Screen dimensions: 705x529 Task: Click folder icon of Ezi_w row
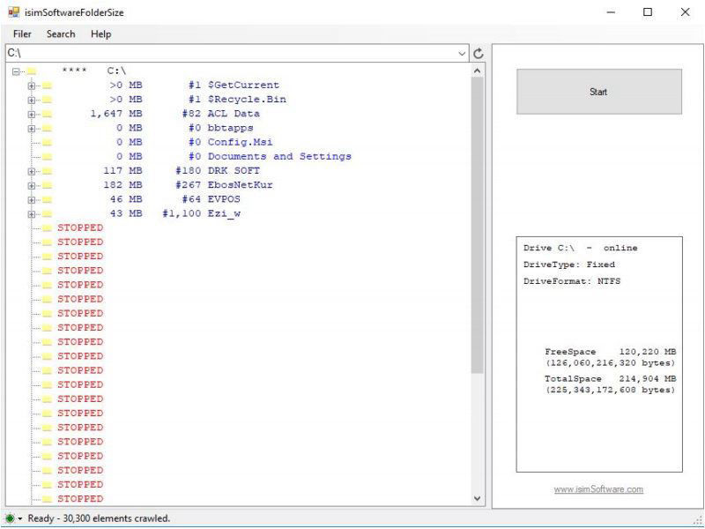point(48,214)
